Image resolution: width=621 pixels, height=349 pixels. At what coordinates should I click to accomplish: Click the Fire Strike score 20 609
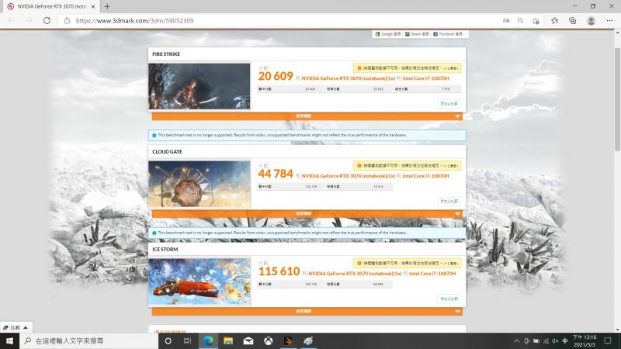[276, 76]
